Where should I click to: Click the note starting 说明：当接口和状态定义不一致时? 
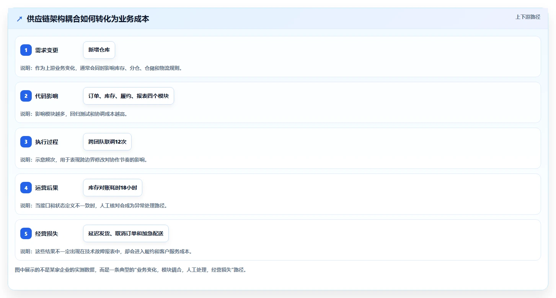point(94,206)
